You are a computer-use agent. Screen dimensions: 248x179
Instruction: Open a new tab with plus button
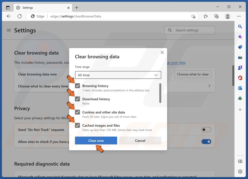77,8
